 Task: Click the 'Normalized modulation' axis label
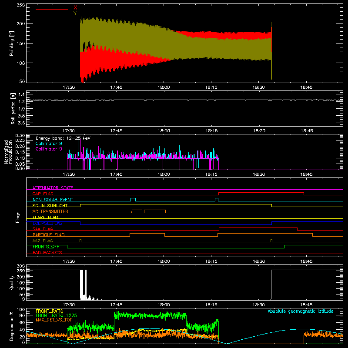(8, 152)
